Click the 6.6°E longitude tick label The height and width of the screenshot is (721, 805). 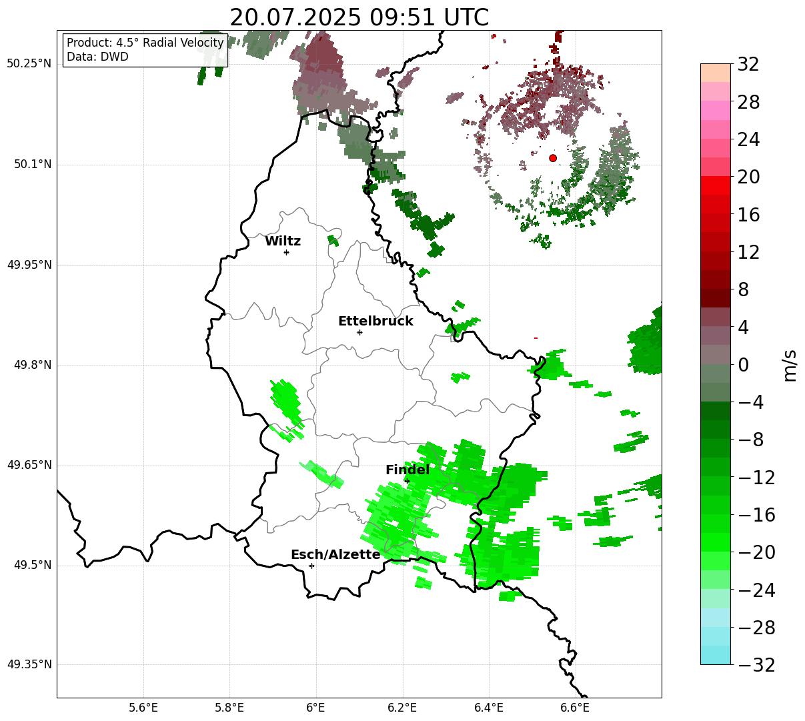tap(575, 708)
